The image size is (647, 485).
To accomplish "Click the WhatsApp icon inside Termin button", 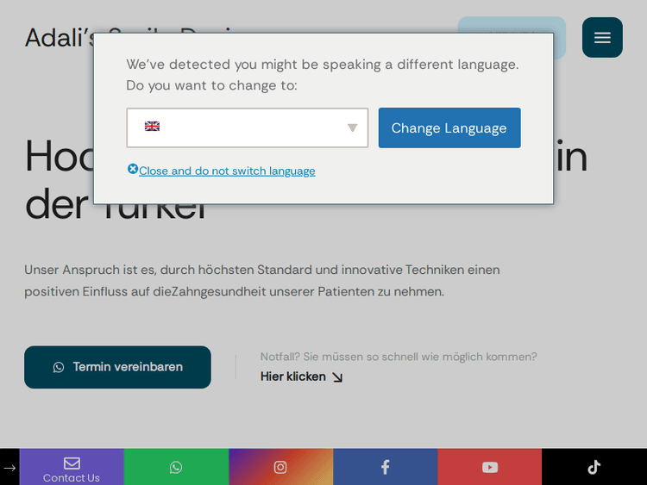I will pyautogui.click(x=59, y=367).
